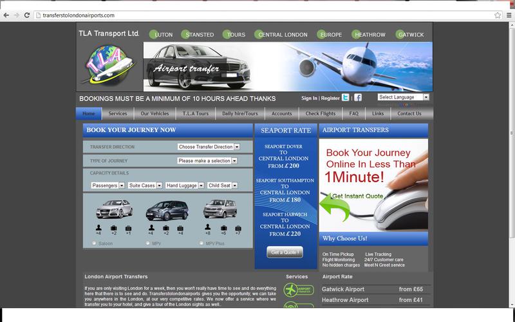This screenshot has height=322, width=515.
Task: Open the Links tab
Action: coord(378,113)
